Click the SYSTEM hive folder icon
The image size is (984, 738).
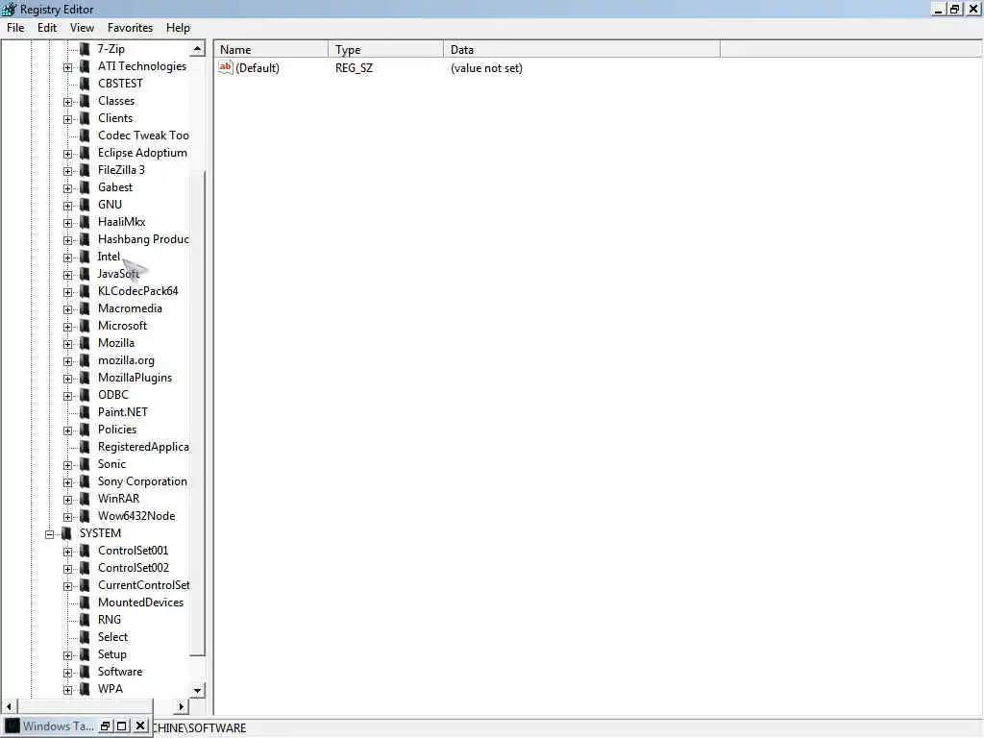66,533
